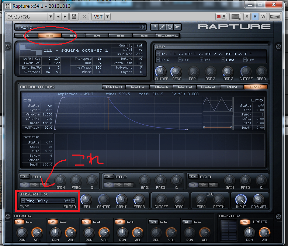Click the LFO triangle waveform display

[218, 104]
